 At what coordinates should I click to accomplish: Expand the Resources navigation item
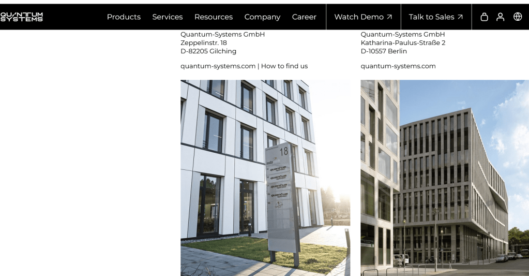click(x=214, y=17)
